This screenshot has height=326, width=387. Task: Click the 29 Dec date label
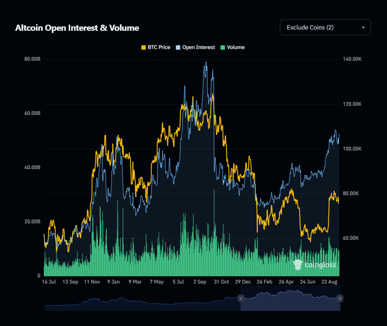pos(243,282)
